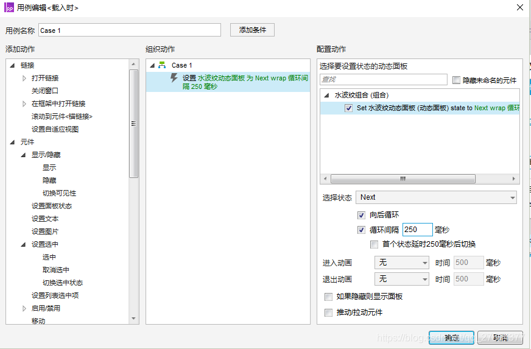
Task: Select 设置列表选中项 action
Action: click(x=55, y=295)
